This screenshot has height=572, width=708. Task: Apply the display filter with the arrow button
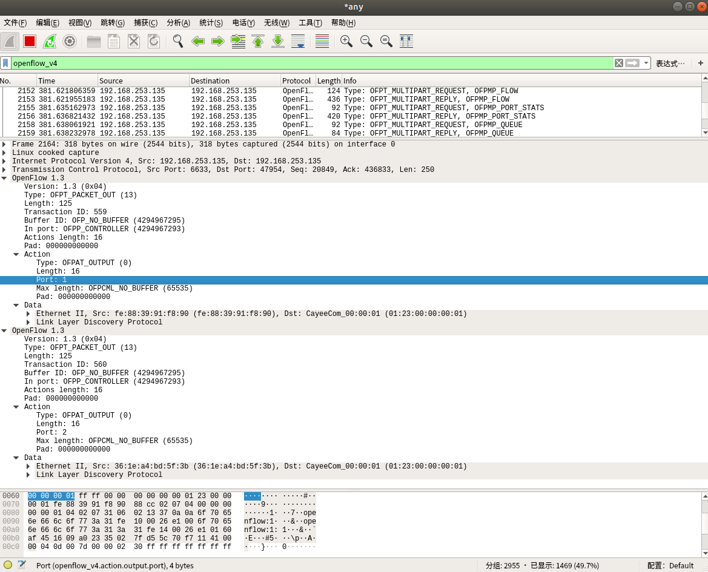[632, 63]
